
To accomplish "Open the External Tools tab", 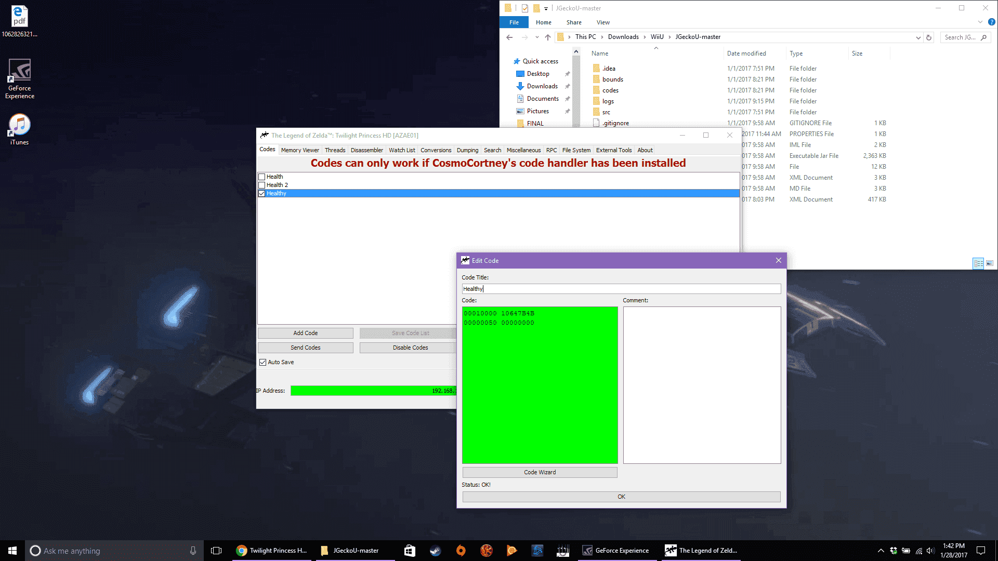I will point(614,150).
